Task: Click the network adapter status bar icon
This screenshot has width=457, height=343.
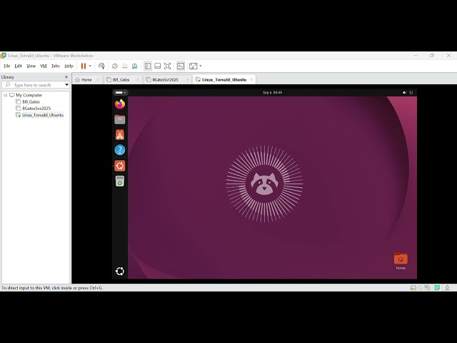Action: tap(427, 288)
